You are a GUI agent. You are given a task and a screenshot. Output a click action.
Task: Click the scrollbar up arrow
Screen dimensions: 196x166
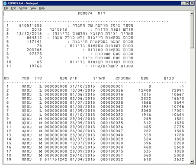(192, 13)
